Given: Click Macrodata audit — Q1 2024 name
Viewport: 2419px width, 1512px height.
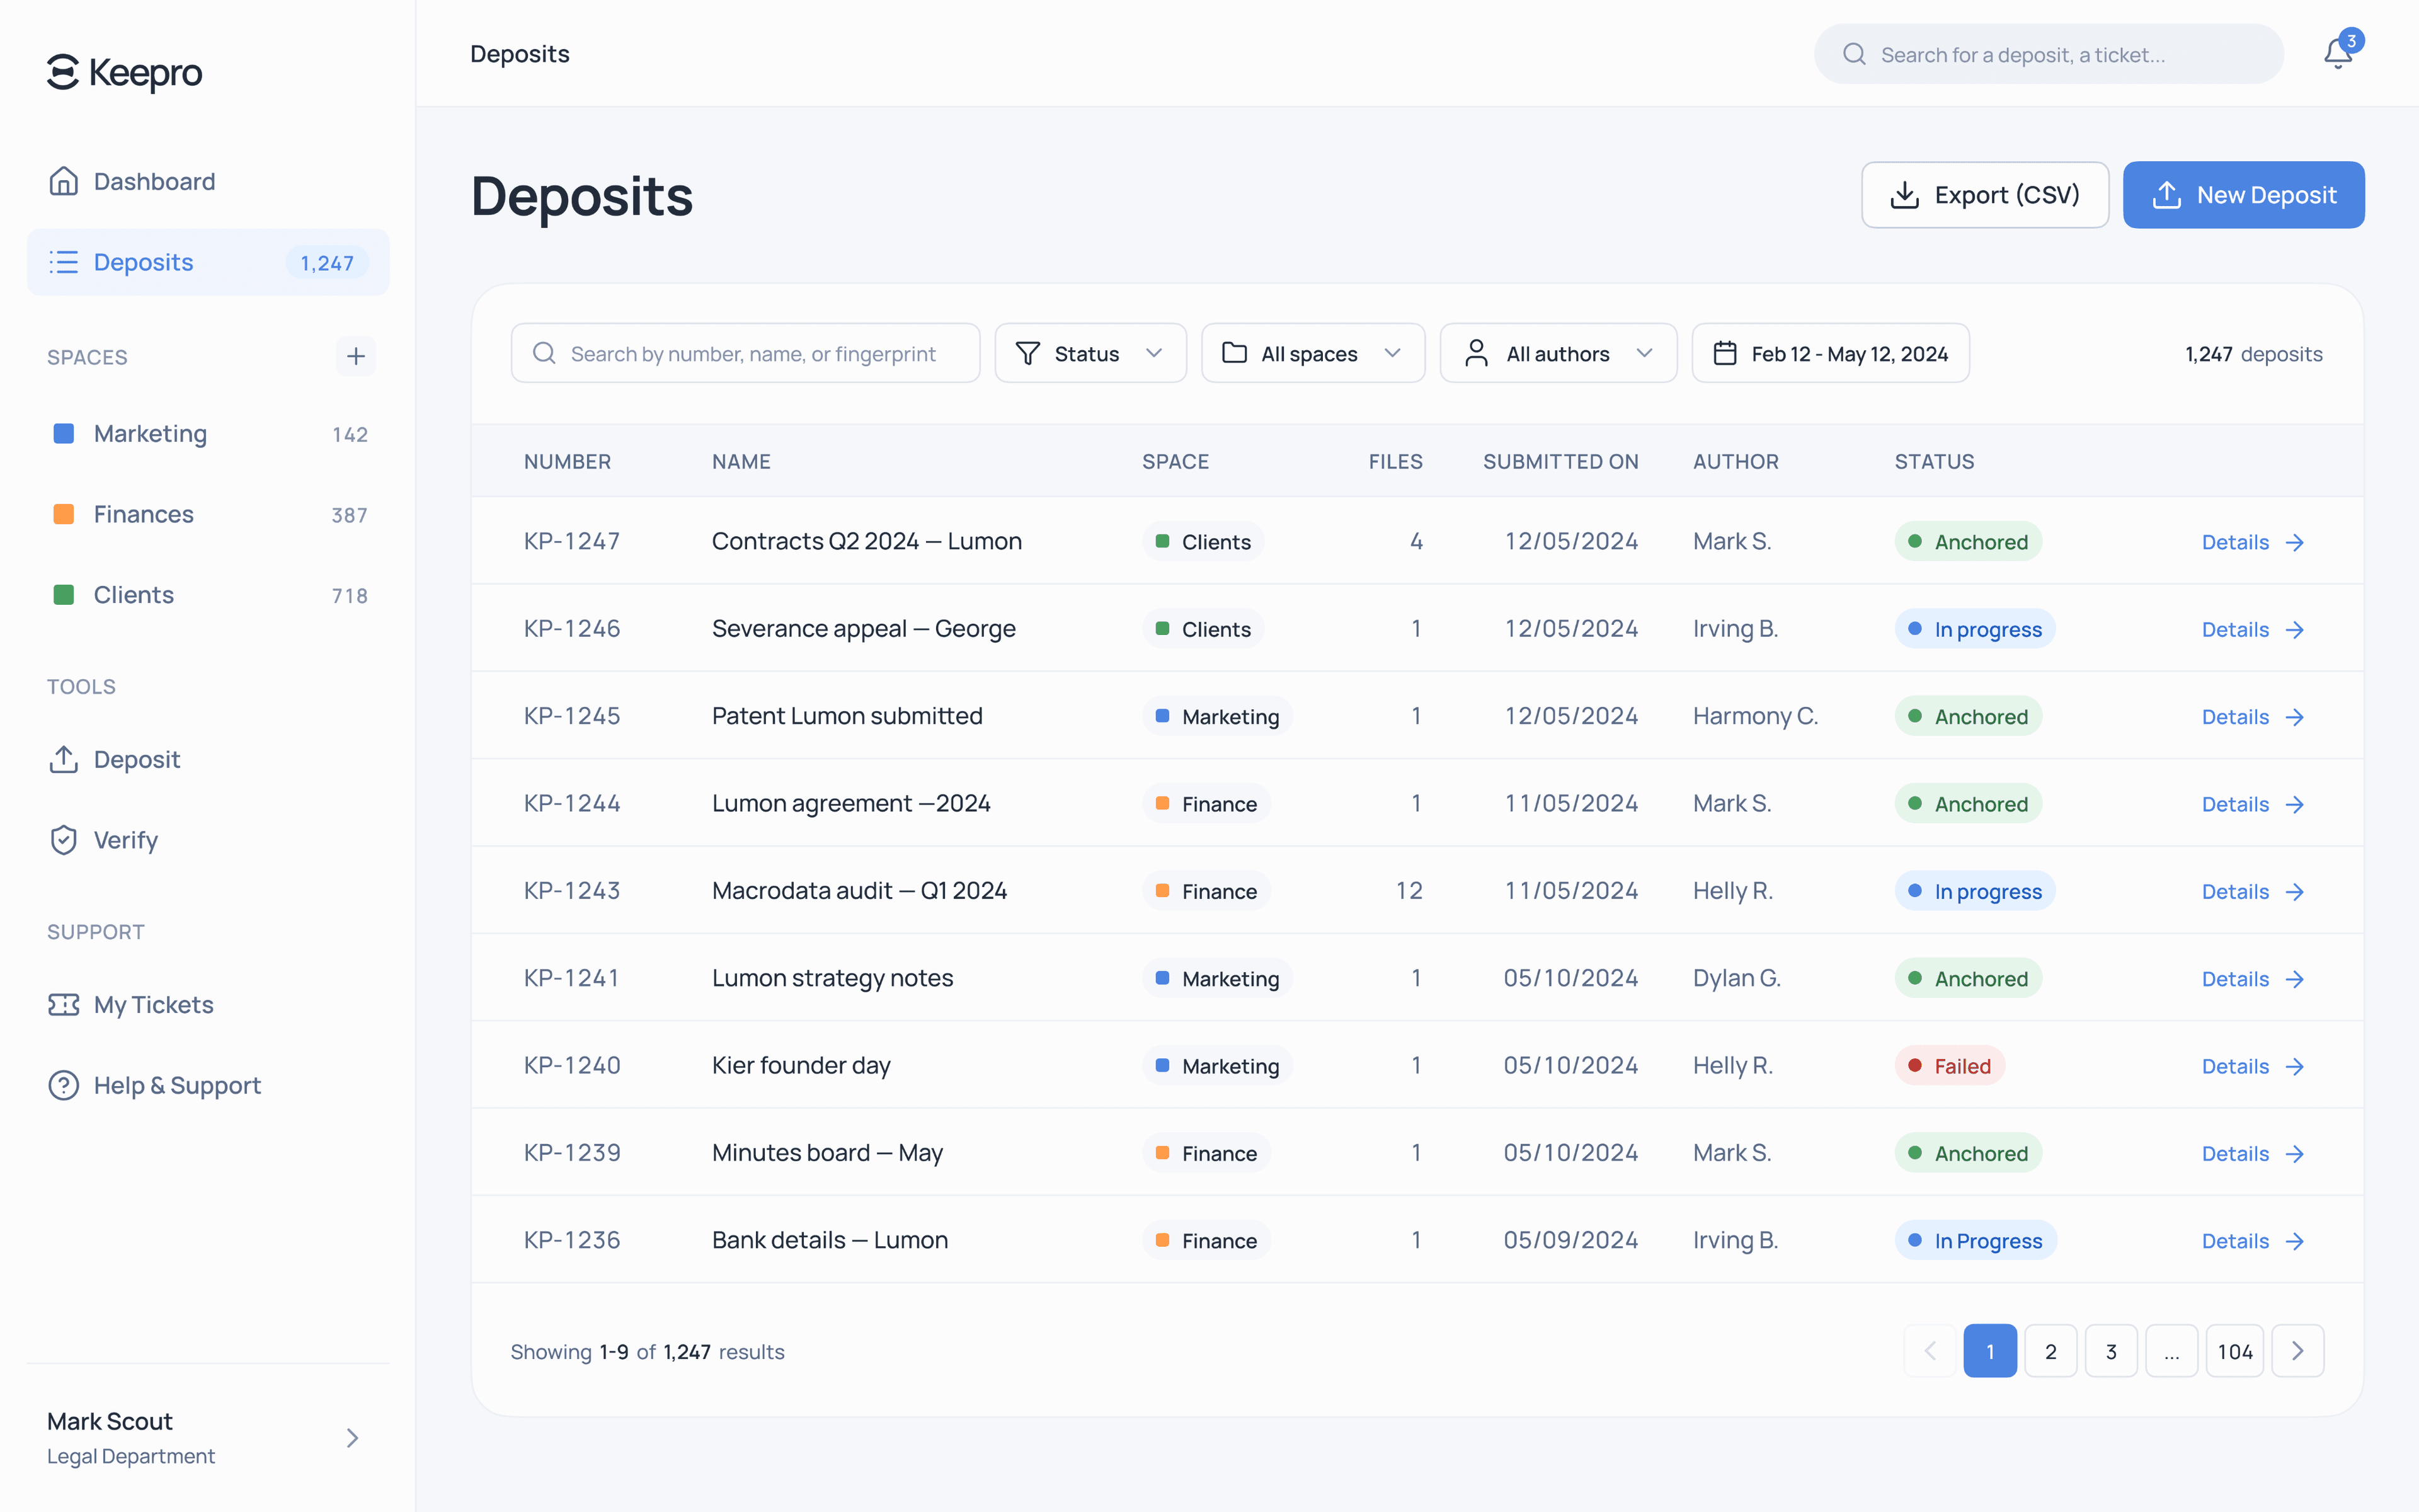Looking at the screenshot, I should coord(859,890).
